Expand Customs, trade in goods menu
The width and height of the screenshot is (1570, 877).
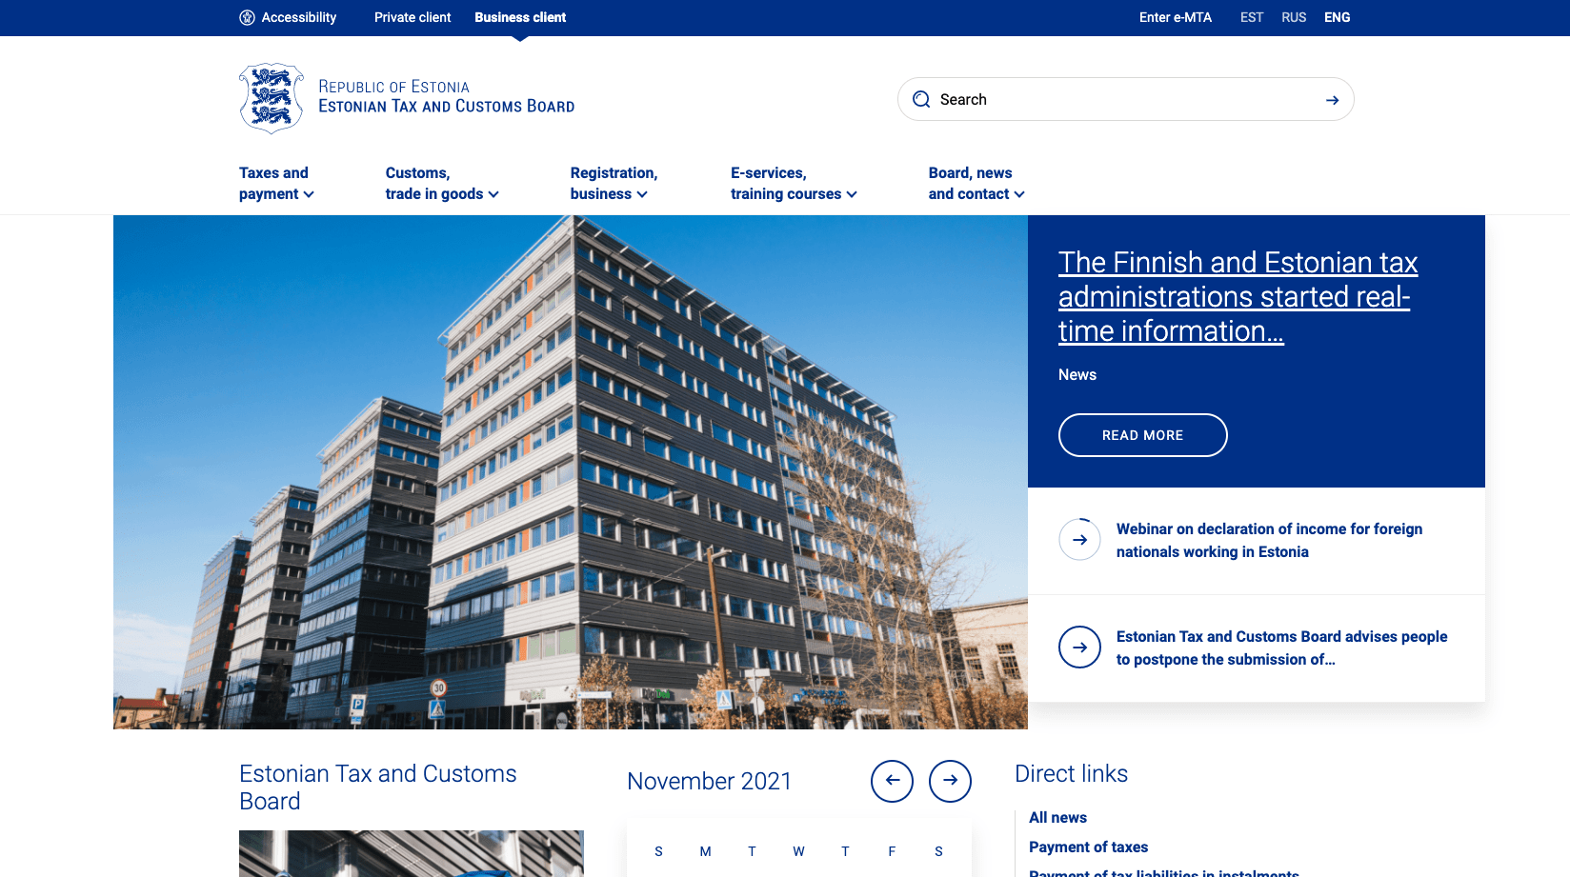tap(442, 184)
